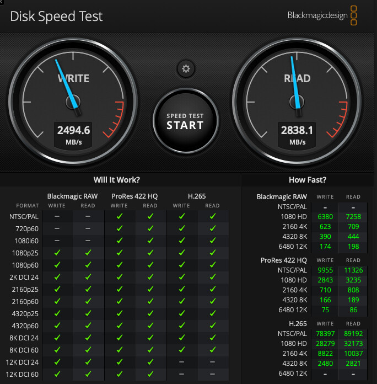Click Blackmagic RAW 1080 HD write value 6380
This screenshot has width=377, height=384.
click(325, 216)
